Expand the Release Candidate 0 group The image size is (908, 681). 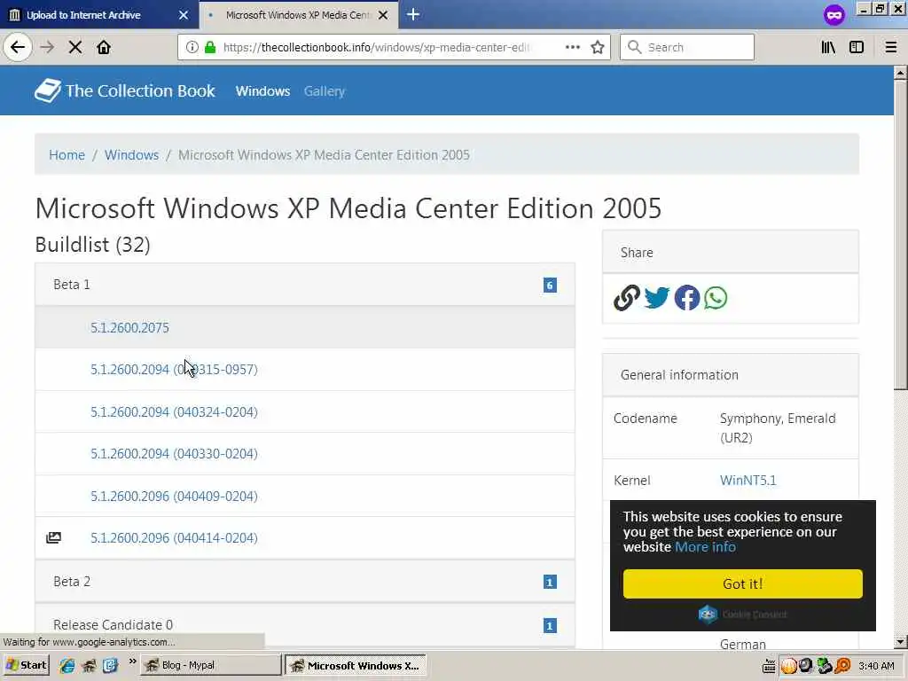point(305,625)
